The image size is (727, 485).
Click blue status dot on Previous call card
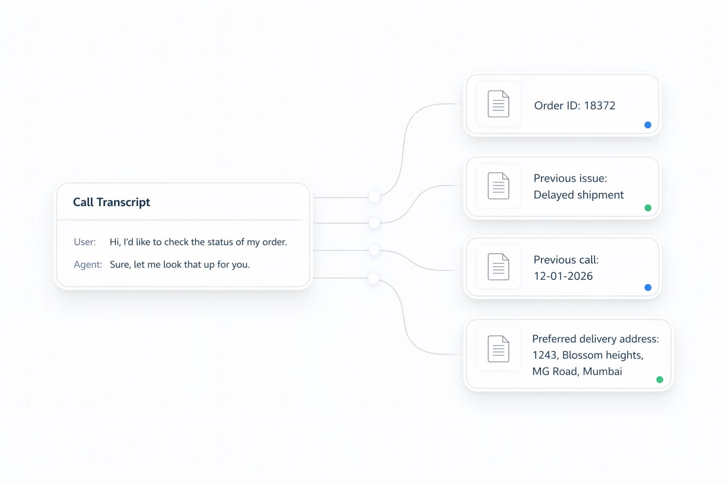(x=648, y=287)
